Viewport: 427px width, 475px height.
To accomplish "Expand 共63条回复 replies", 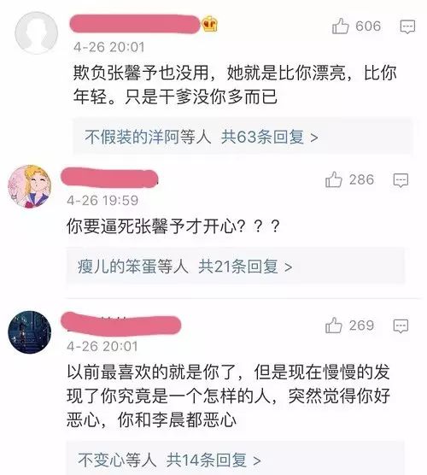I will 270,138.
